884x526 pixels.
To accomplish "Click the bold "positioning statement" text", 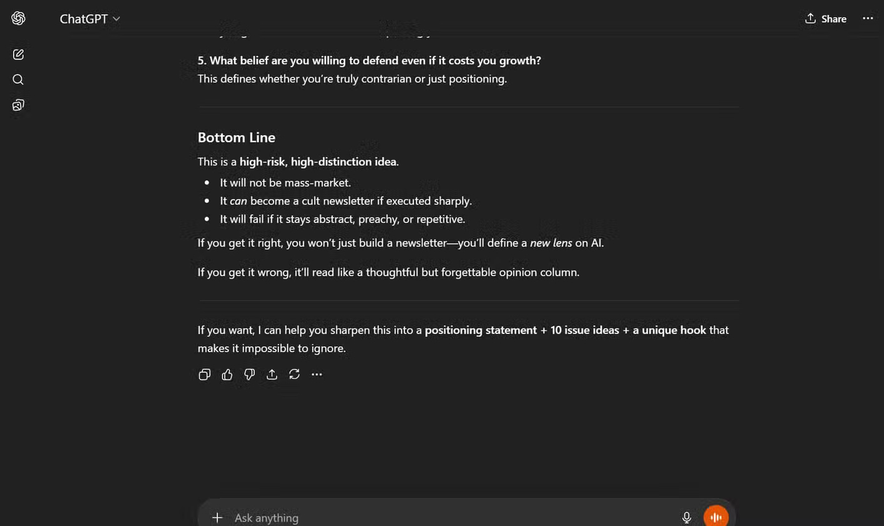I will point(480,330).
